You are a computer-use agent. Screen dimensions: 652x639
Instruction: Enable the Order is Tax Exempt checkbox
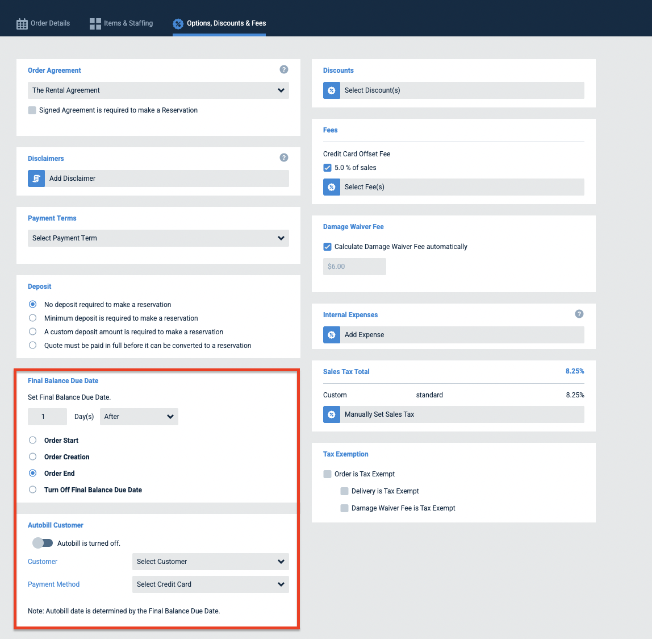coord(327,474)
